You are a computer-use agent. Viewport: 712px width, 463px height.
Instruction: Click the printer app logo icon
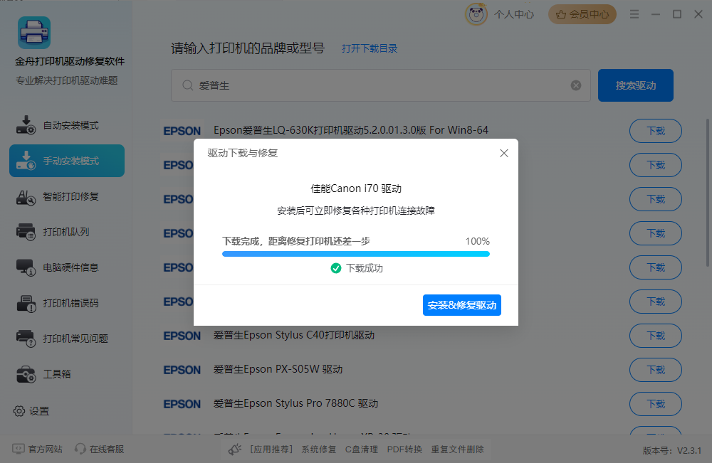[34, 33]
